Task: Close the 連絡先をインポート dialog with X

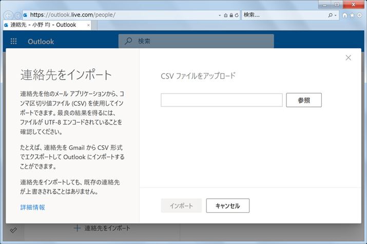Action: (349, 58)
